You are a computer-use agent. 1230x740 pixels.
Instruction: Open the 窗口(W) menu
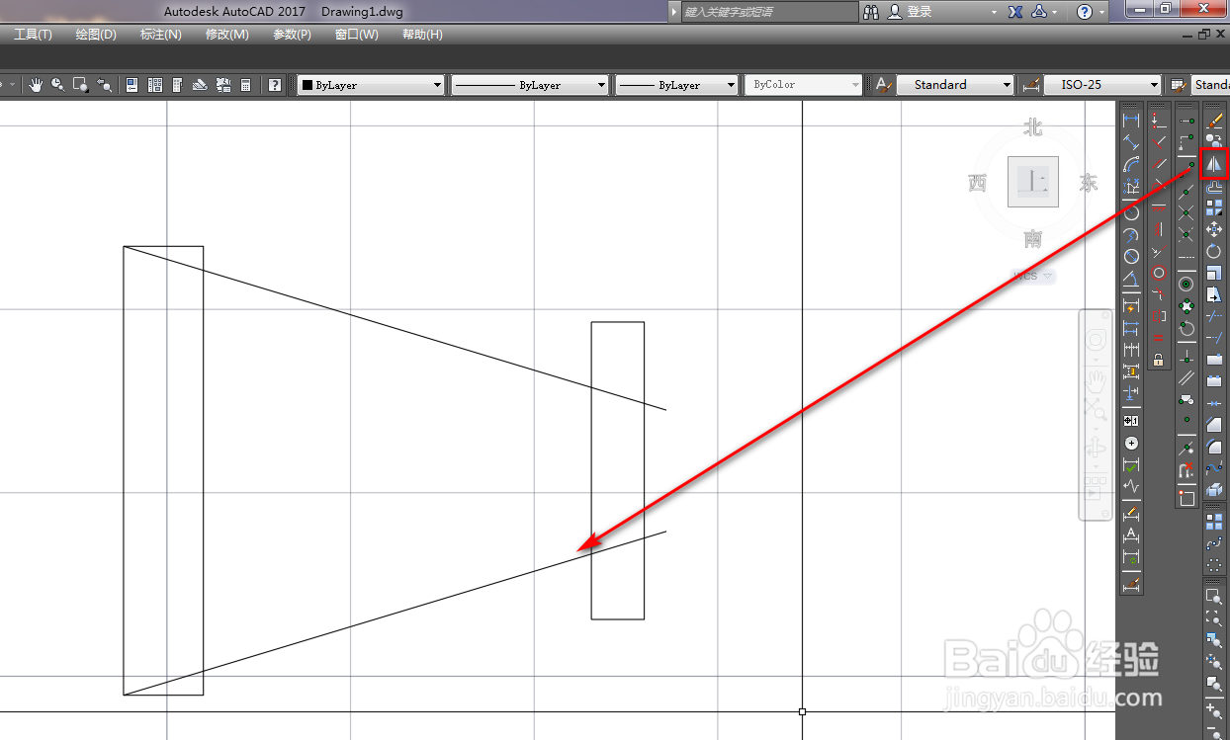point(357,35)
